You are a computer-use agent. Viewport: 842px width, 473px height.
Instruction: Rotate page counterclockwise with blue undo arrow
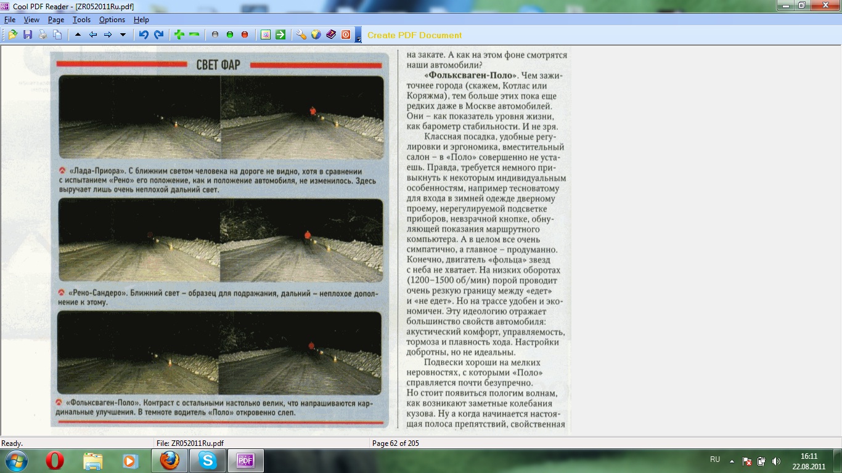(x=144, y=35)
